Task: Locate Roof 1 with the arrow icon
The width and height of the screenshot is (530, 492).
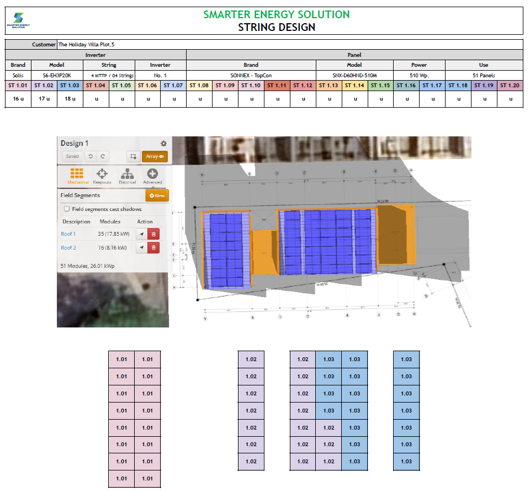Action: click(142, 234)
